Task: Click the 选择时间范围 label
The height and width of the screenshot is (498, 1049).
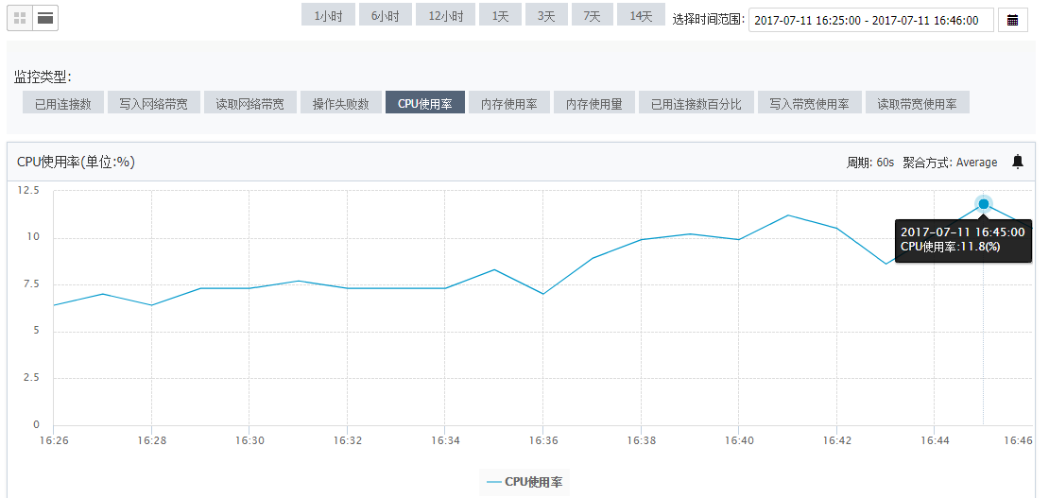Action: coord(709,20)
